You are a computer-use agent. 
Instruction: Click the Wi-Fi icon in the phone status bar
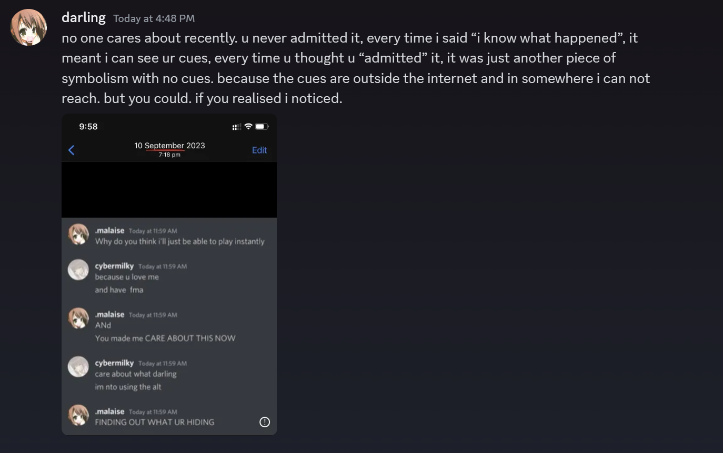tap(248, 126)
